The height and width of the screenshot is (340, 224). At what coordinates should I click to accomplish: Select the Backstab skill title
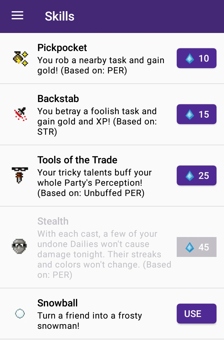58,99
